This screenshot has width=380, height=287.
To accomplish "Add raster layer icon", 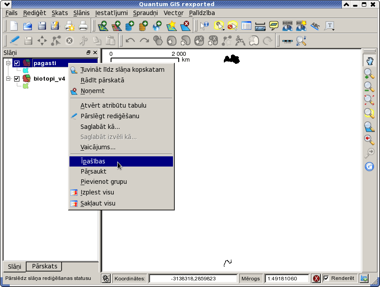I will point(117,26).
